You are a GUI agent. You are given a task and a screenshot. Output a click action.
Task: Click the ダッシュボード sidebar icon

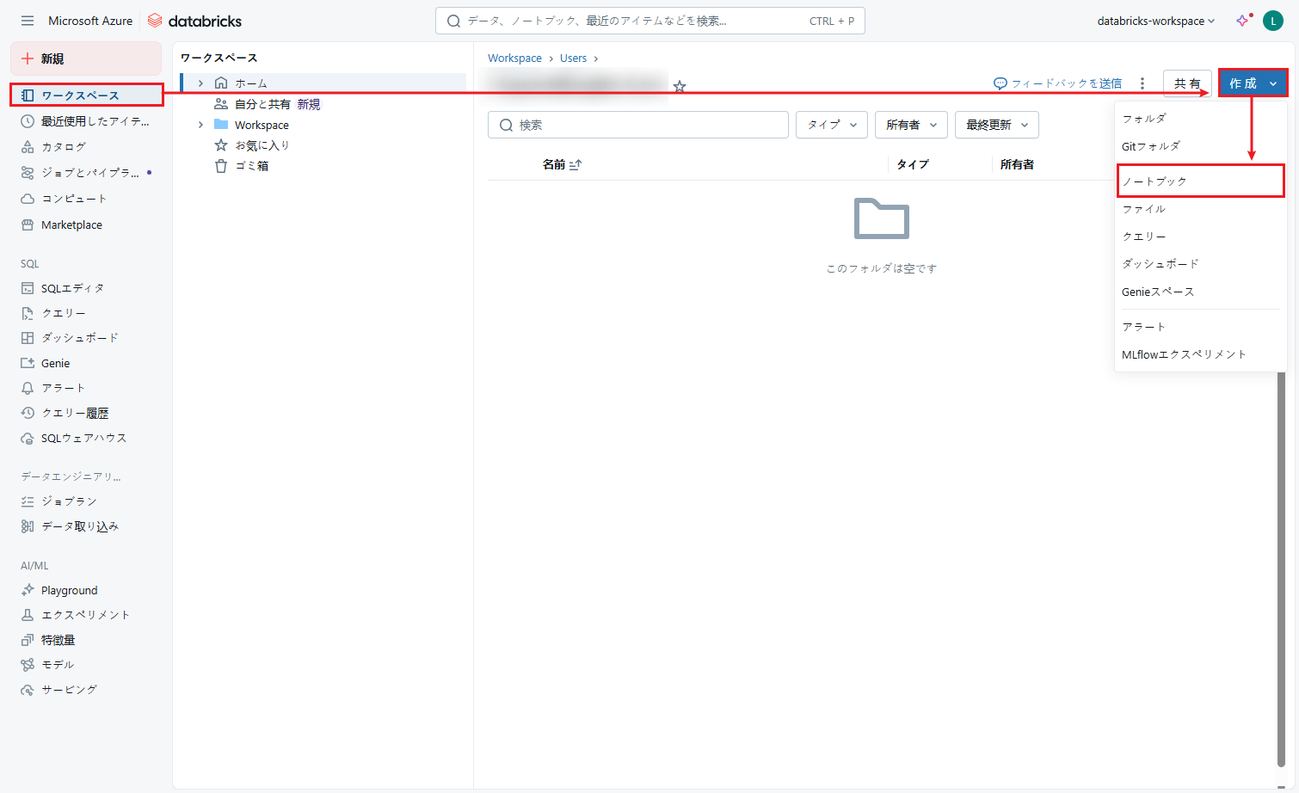tap(28, 338)
